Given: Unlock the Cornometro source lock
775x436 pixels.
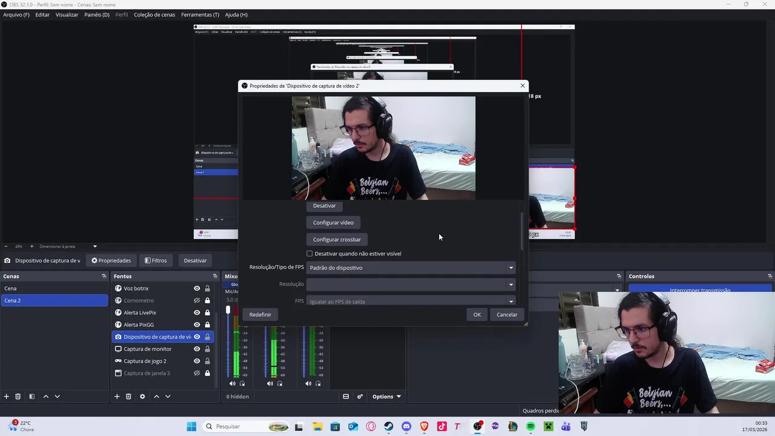Looking at the screenshot, I should pos(207,300).
